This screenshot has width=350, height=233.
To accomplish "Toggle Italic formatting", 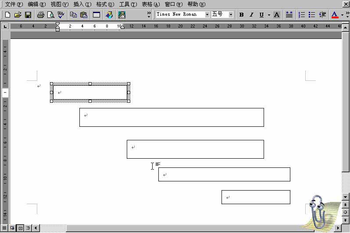I will coord(251,15).
